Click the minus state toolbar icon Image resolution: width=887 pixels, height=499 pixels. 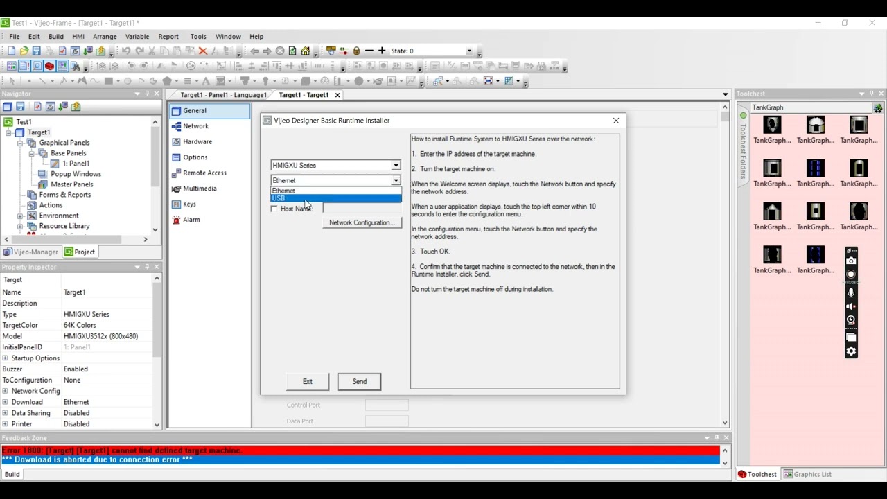point(369,51)
